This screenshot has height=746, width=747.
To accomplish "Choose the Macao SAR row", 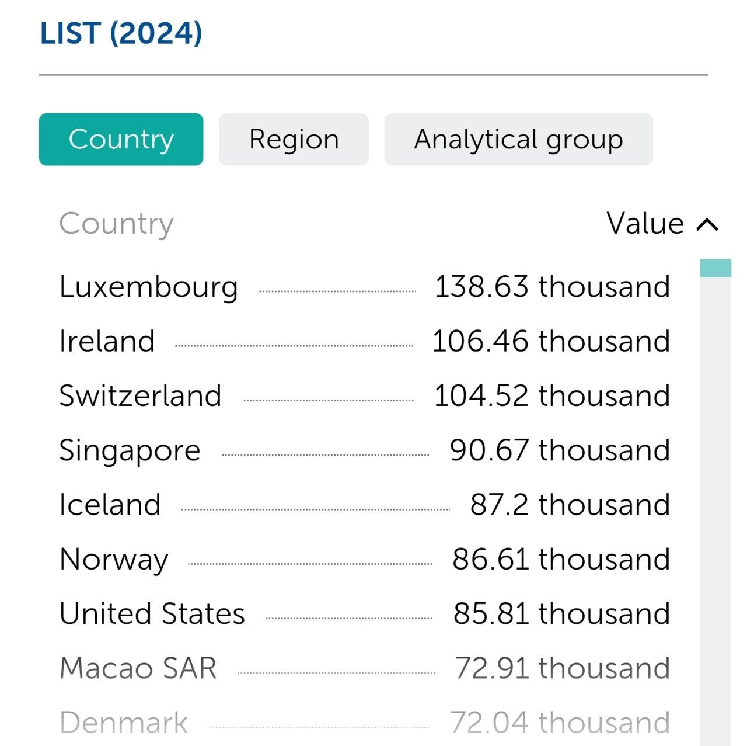I will (138, 668).
